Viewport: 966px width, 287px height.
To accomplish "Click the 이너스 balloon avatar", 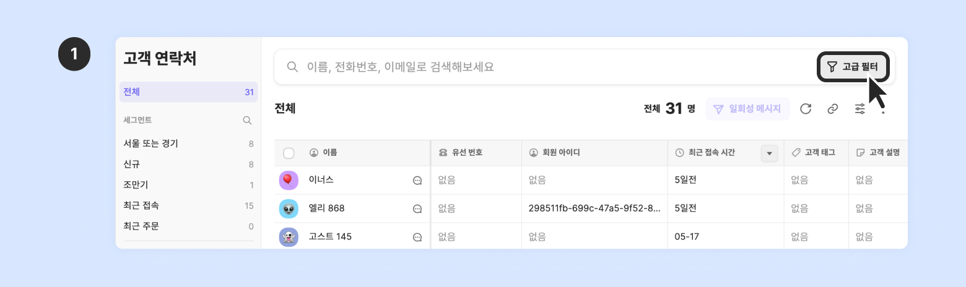I will 289,181.
